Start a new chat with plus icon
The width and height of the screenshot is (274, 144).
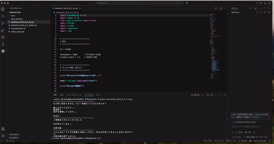pyautogui.click(x=250, y=8)
